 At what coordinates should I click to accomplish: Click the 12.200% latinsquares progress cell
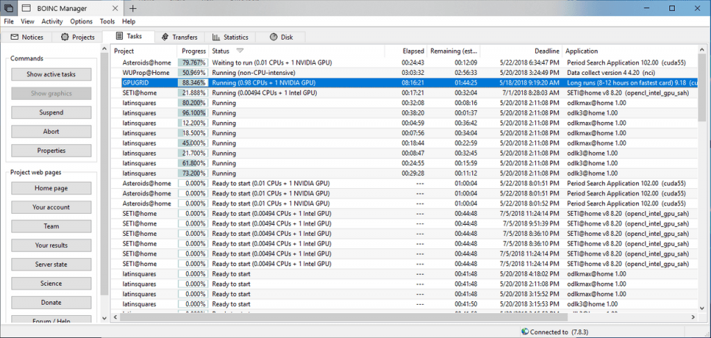point(193,123)
